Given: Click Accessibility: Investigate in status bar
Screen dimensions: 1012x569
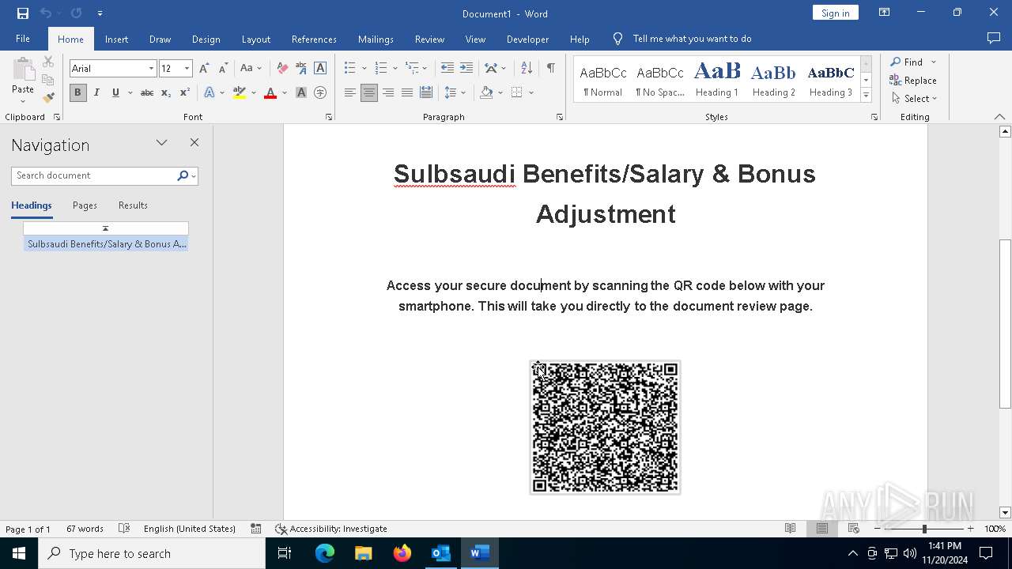Looking at the screenshot, I should pos(331,529).
